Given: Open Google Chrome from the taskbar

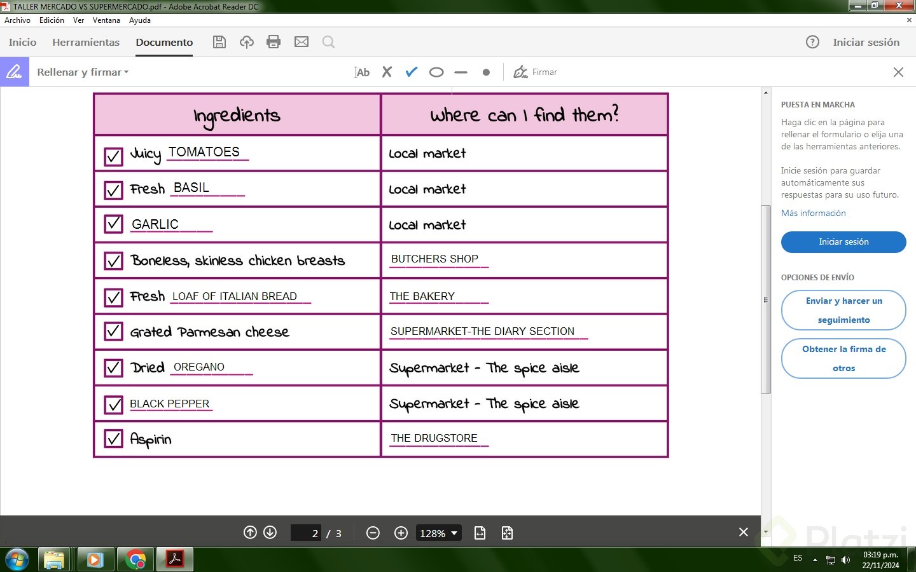Looking at the screenshot, I should [x=135, y=560].
